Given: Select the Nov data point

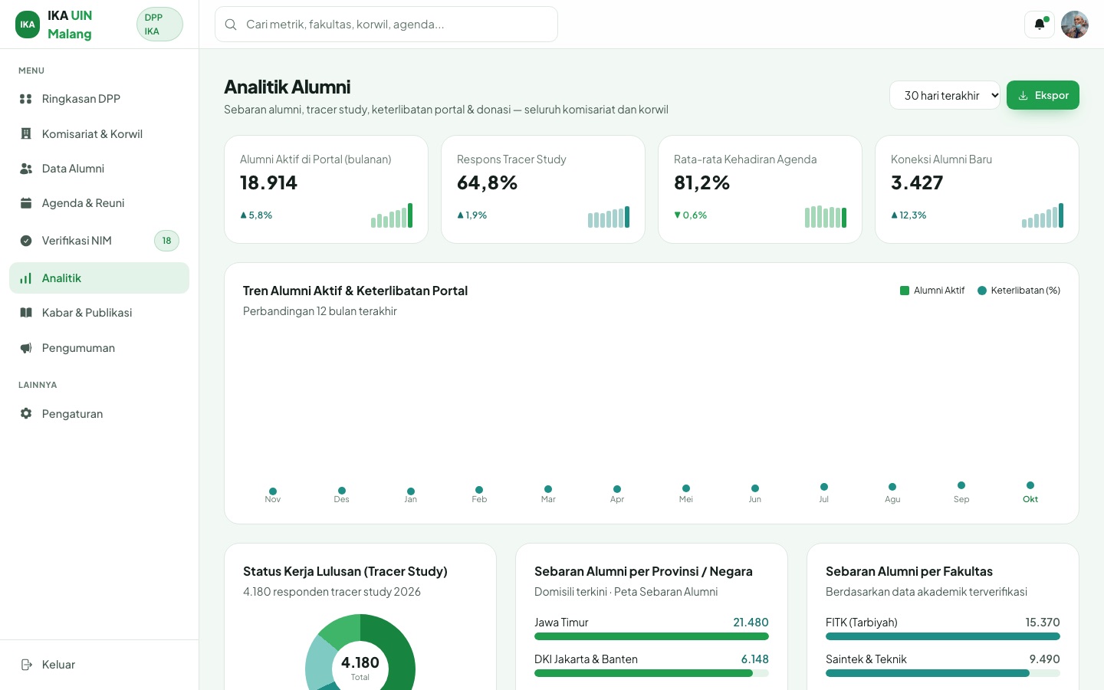Looking at the screenshot, I should pyautogui.click(x=273, y=491).
